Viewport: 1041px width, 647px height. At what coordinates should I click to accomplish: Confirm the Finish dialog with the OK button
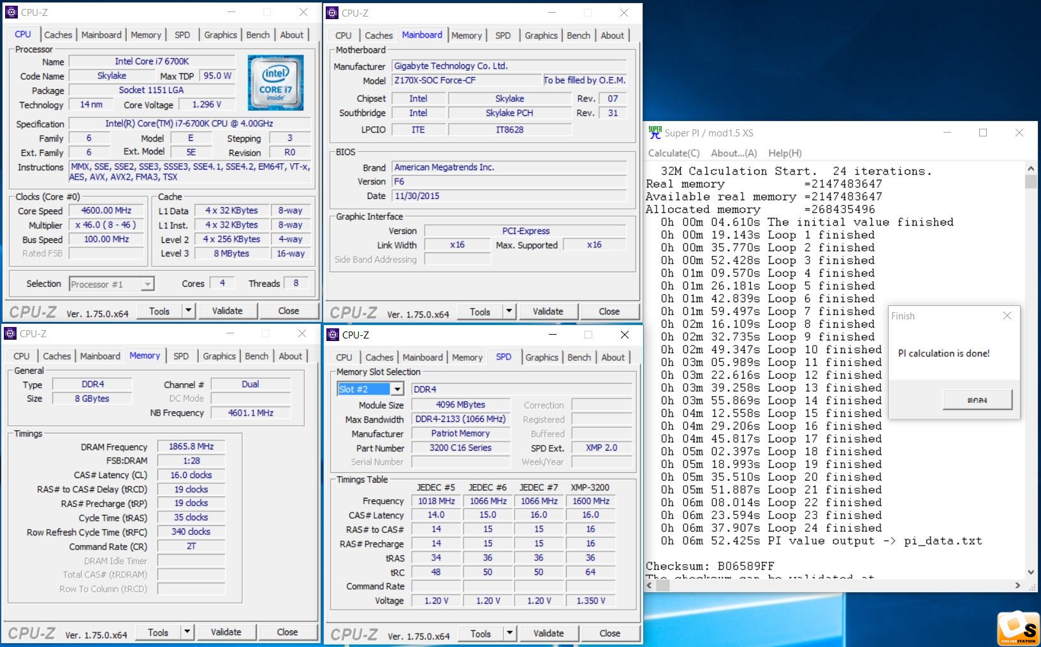[977, 400]
